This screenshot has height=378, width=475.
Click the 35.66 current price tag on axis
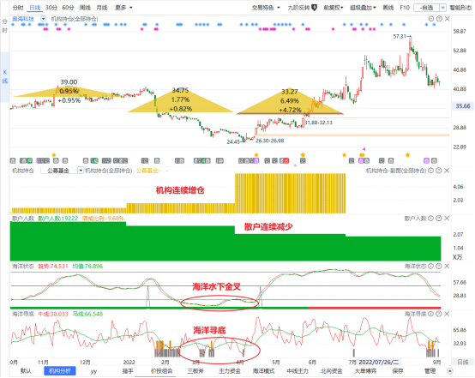point(463,106)
